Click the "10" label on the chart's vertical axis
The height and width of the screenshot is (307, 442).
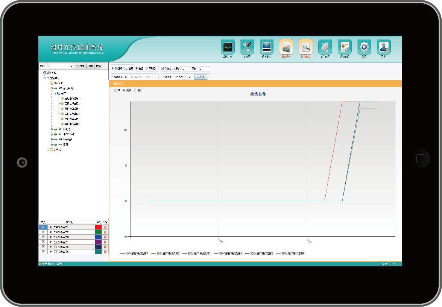click(x=125, y=130)
